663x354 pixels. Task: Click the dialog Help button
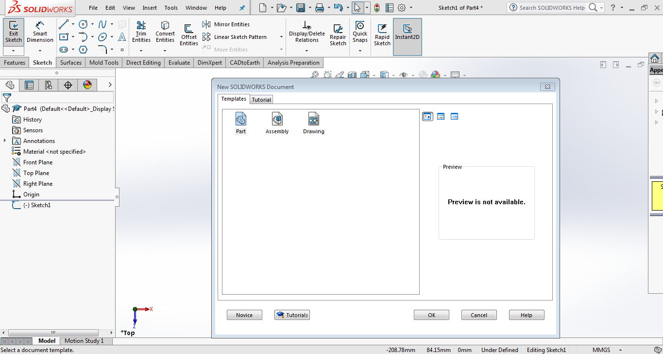527,315
